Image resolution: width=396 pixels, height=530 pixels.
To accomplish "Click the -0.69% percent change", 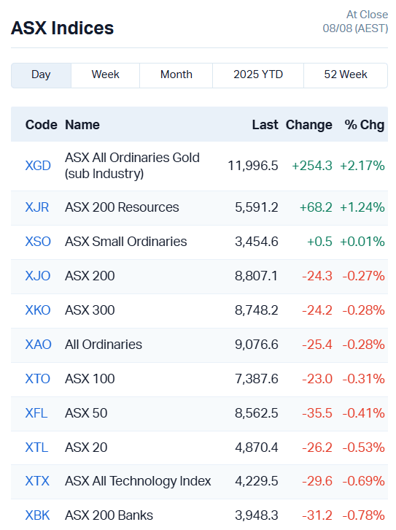I will (364, 481).
